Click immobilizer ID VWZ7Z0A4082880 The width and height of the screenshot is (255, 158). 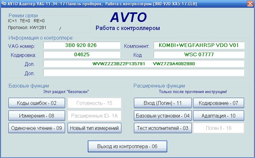pos(174,64)
